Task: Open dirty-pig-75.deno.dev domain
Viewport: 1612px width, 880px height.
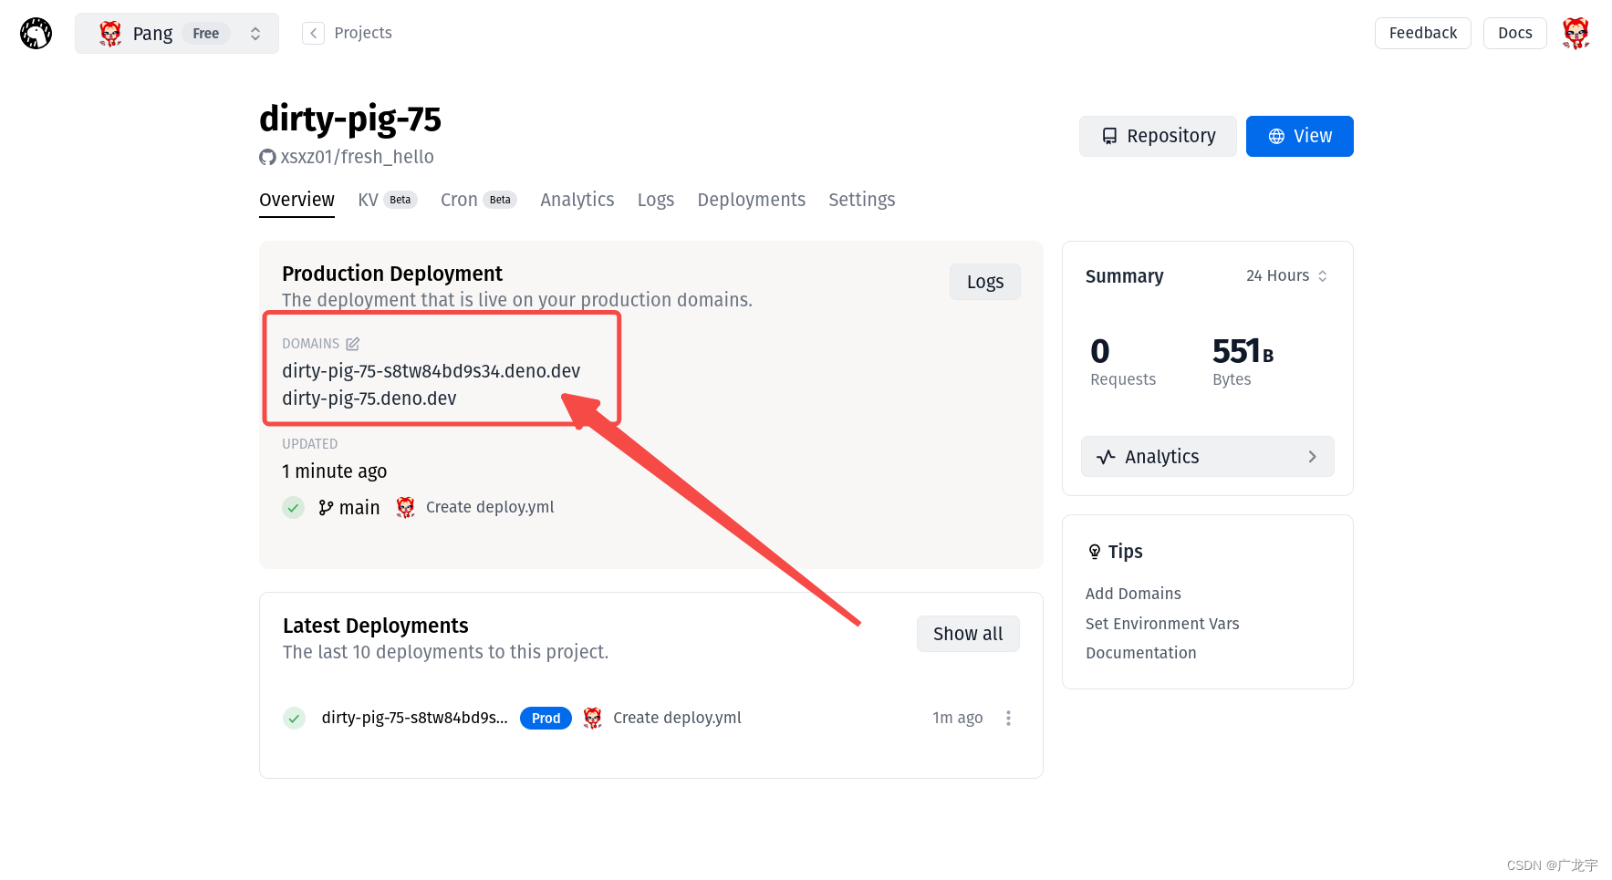Action: (369, 399)
